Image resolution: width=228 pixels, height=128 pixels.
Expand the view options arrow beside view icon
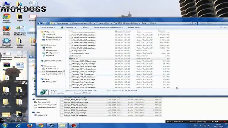point(225,27)
